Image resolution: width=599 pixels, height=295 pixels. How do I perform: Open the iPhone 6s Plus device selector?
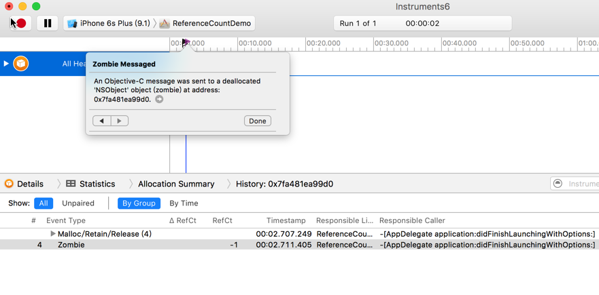tap(109, 23)
